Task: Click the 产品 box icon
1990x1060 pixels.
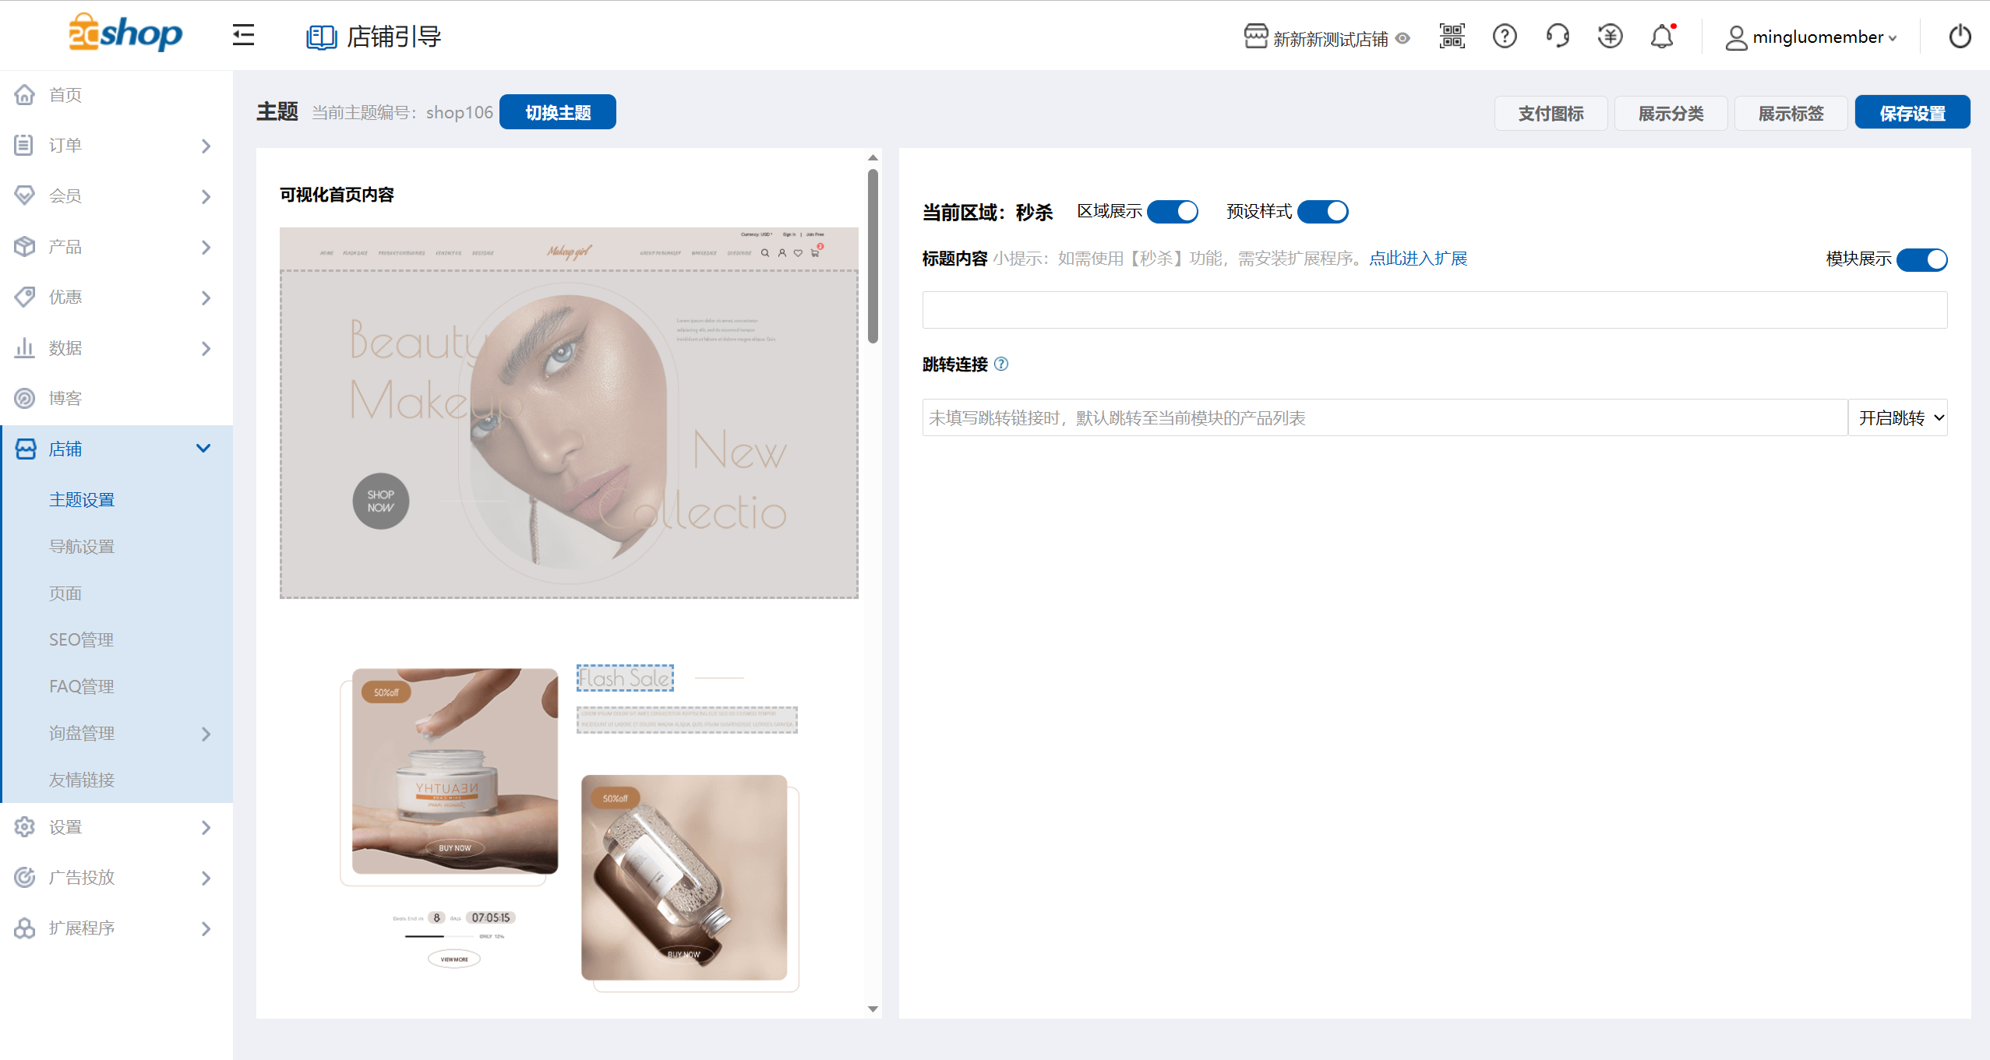Action: [25, 246]
